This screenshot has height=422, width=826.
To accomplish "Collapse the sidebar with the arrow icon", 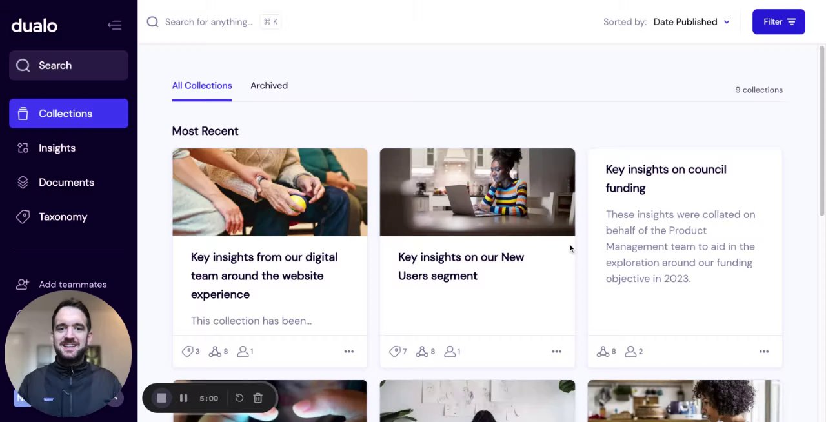I will (115, 25).
